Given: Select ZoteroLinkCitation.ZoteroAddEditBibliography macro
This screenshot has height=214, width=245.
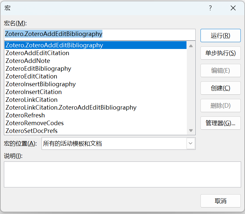Looking at the screenshot, I should [x=96, y=108].
